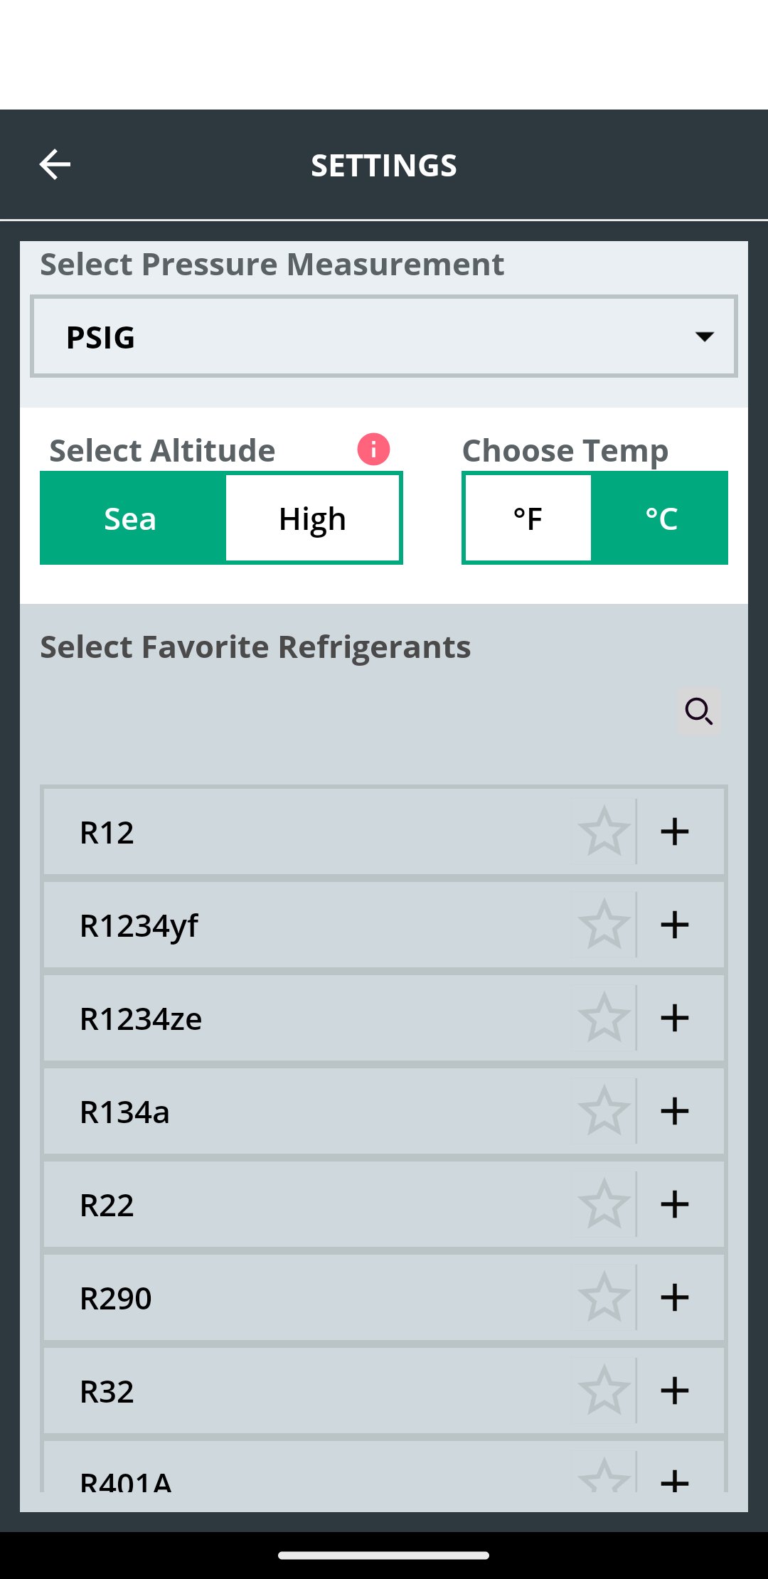Favorite the R134a refrigerant star
This screenshot has width=768, height=1579.
[604, 1111]
